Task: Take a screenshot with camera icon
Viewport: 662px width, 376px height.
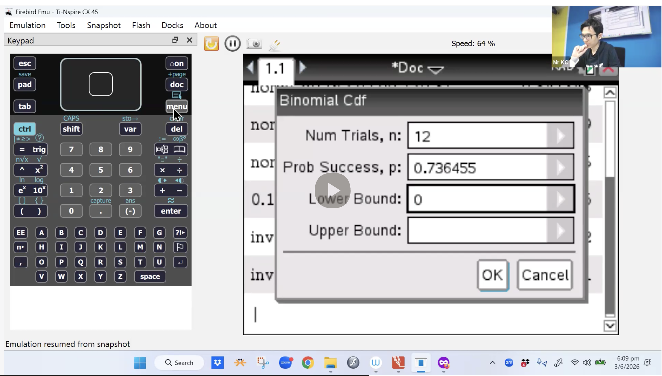Action: (254, 44)
